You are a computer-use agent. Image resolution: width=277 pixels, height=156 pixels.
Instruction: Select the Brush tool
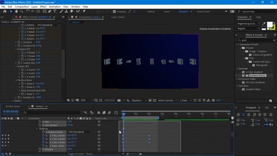click(x=61, y=12)
